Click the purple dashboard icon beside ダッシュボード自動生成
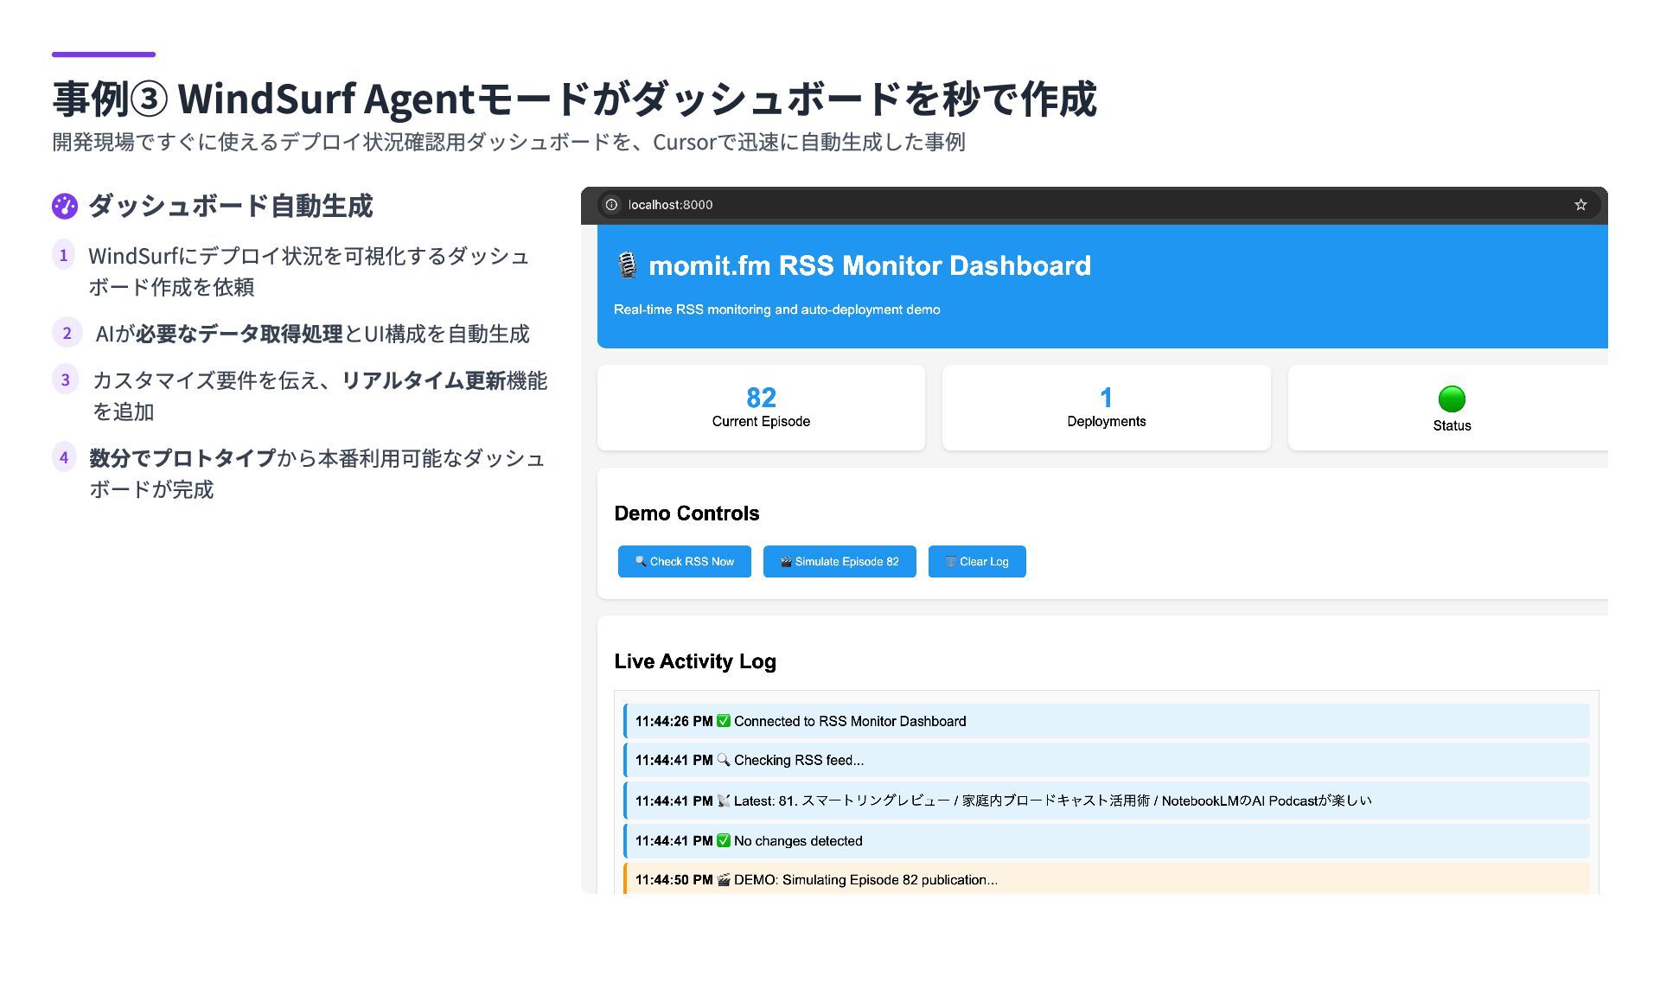Screen dimensions: 1660x1008 65,207
